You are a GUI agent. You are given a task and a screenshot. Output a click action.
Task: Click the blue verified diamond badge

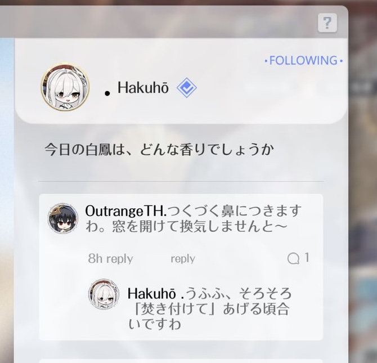[x=187, y=88]
